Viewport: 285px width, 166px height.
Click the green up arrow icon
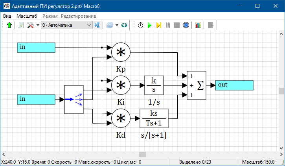(x=9, y=25)
